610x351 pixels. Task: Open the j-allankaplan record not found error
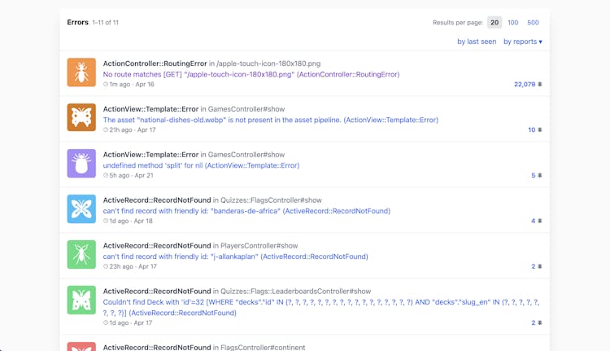[235, 257]
